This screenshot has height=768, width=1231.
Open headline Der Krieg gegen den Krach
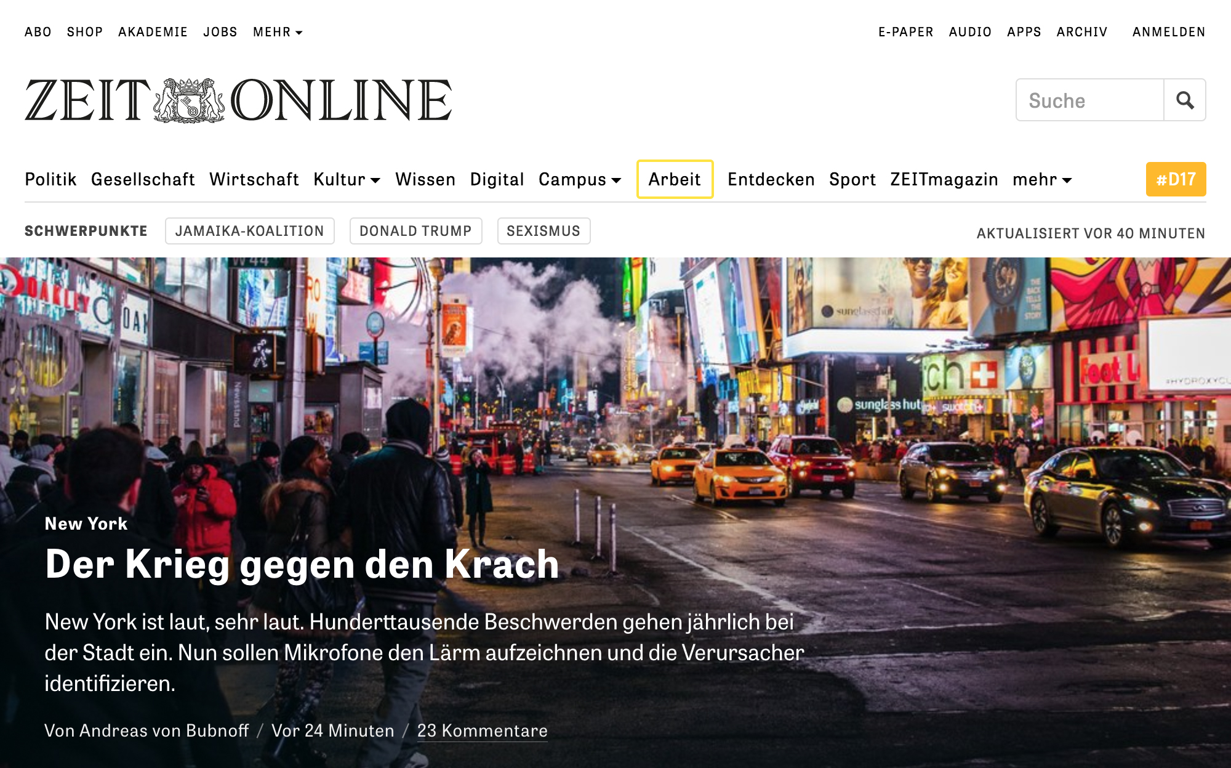(x=302, y=564)
